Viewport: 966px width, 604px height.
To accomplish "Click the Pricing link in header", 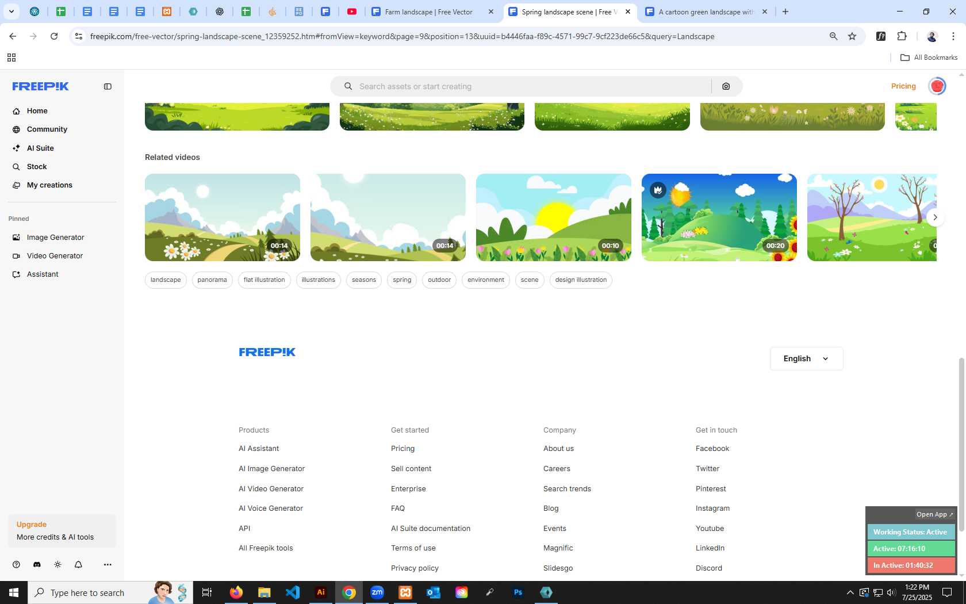I will click(x=903, y=86).
